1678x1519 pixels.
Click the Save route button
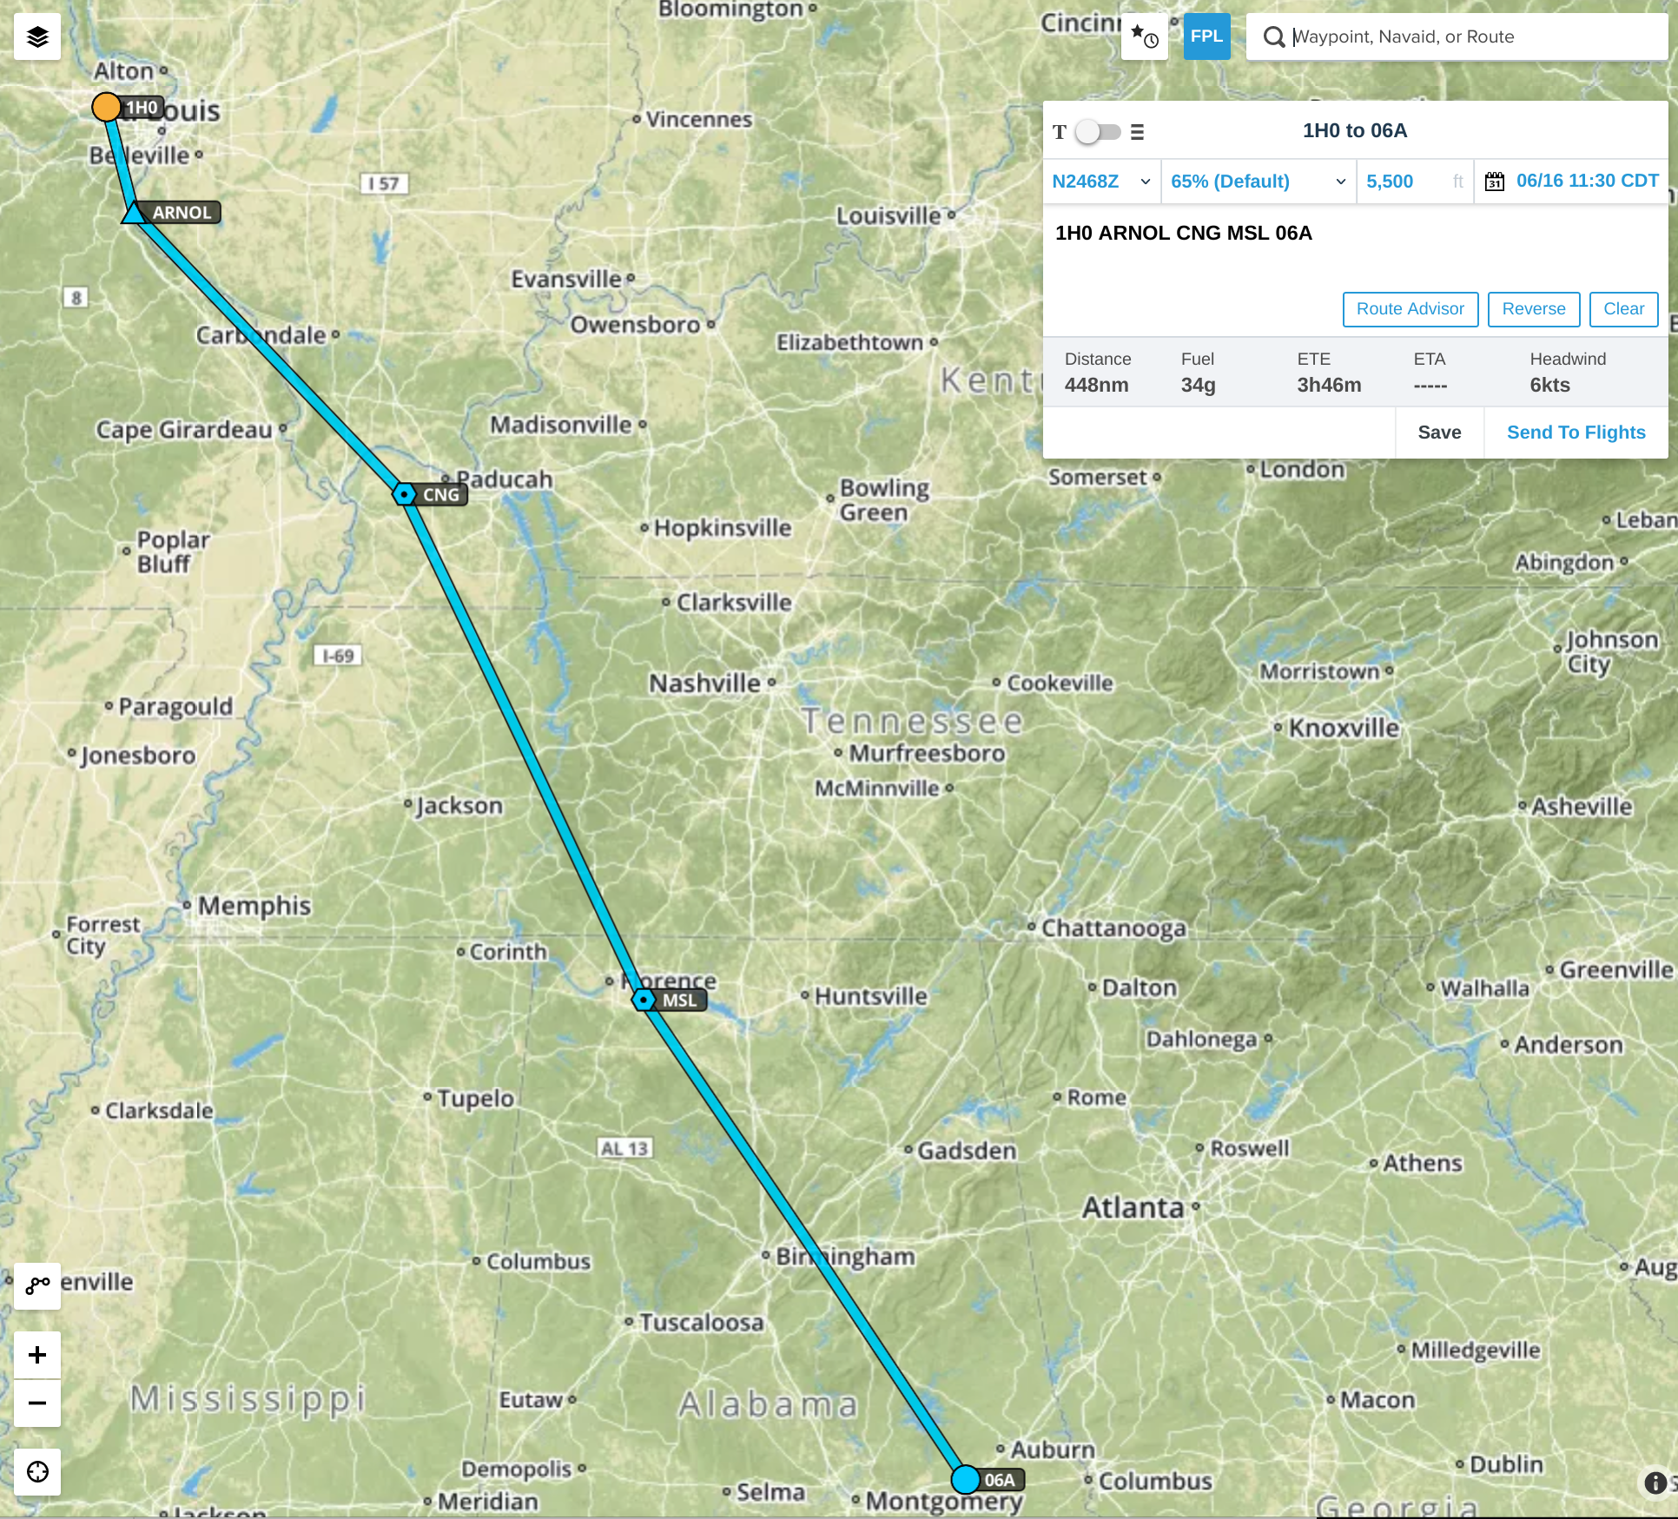pos(1438,432)
